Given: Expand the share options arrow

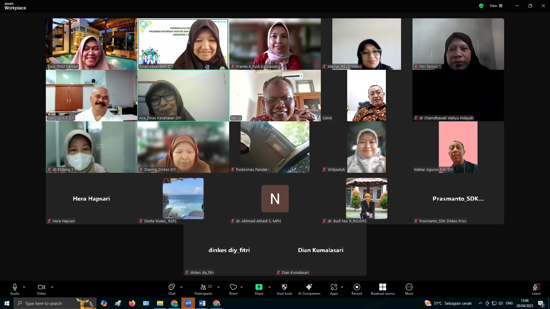Looking at the screenshot, I should (x=270, y=287).
